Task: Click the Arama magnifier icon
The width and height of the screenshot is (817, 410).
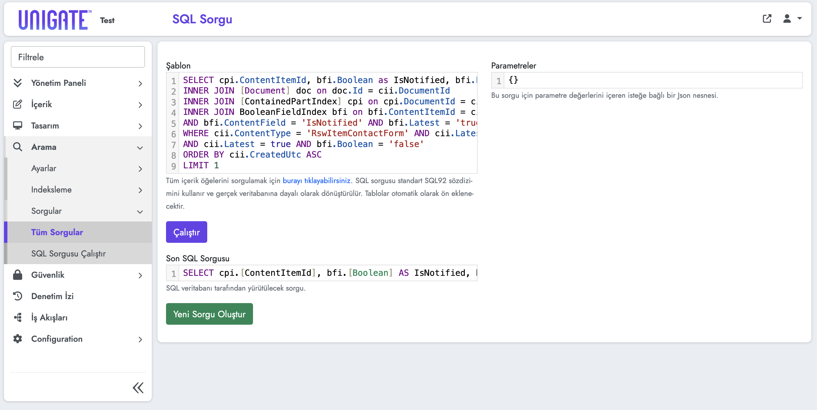Action: pyautogui.click(x=18, y=147)
